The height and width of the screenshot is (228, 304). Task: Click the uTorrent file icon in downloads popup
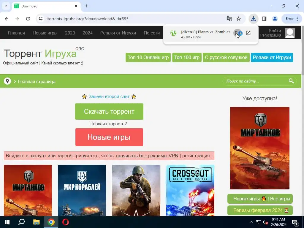click(173, 33)
